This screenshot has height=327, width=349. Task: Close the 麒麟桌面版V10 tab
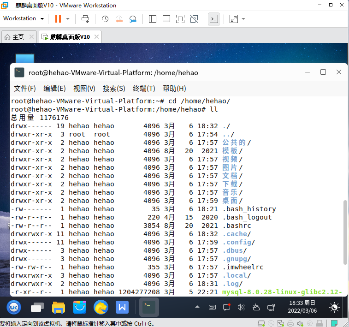coord(96,37)
